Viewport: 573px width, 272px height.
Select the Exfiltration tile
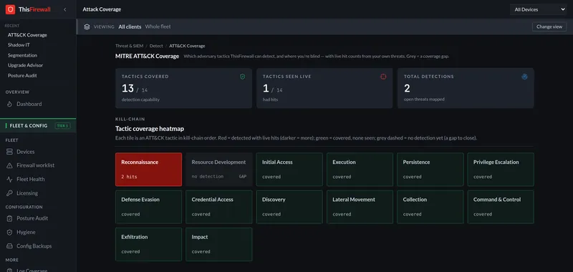point(148,245)
